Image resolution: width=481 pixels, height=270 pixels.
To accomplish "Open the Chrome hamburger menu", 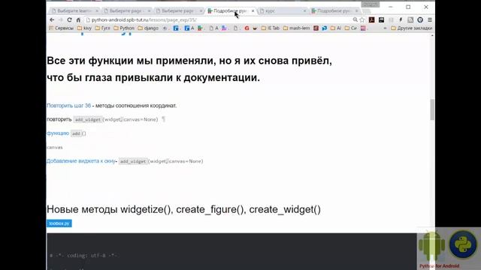I will point(430,20).
